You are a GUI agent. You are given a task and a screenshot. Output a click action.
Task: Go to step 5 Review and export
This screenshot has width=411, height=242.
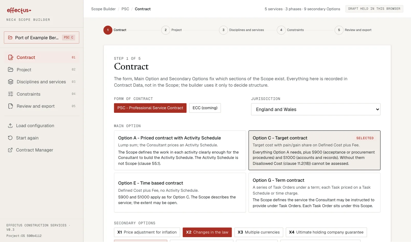[353, 30]
